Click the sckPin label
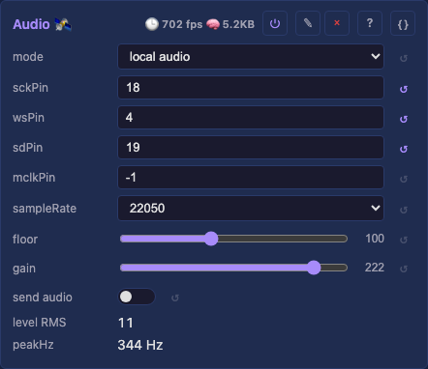This screenshot has height=369, width=428. (x=30, y=88)
